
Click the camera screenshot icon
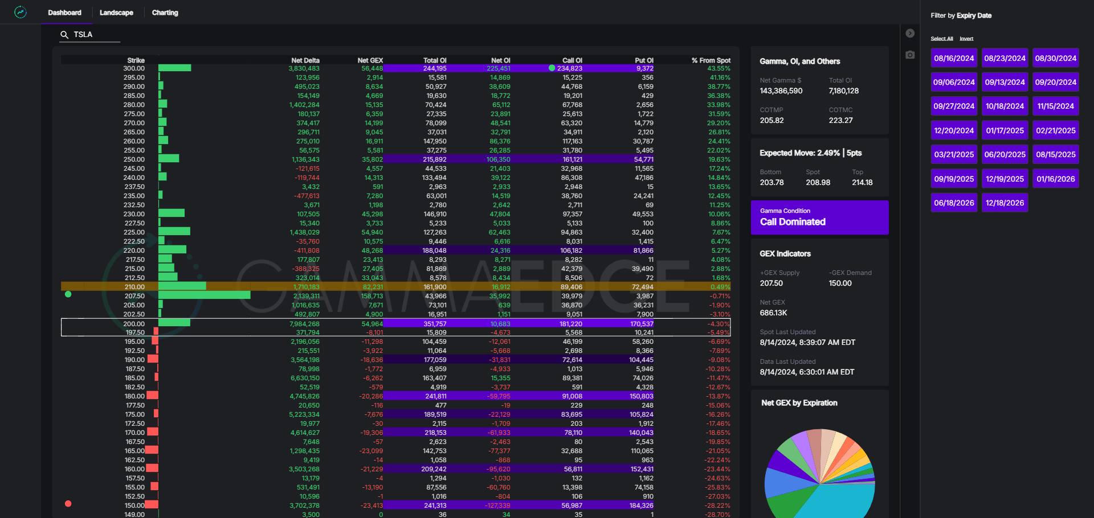910,55
